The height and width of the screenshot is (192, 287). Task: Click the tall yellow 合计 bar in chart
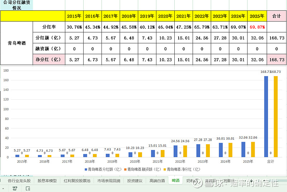click(276, 117)
